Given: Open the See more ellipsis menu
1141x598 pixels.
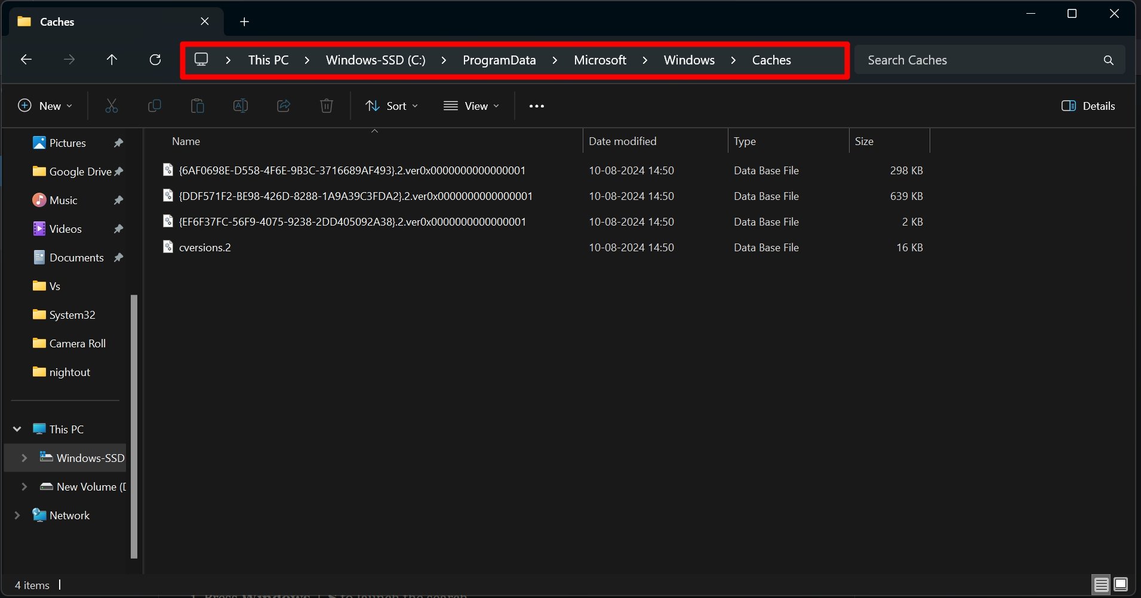Looking at the screenshot, I should pos(537,106).
